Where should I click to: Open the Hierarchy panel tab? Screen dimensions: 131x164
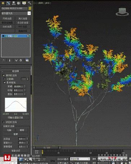(x=13, y=3)
